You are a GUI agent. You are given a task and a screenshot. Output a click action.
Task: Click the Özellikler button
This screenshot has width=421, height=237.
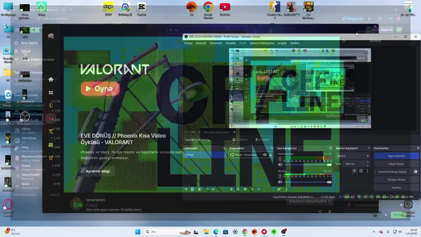pos(240,140)
